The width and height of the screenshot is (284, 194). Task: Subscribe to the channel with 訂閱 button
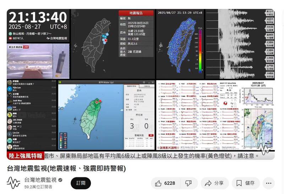click(x=81, y=183)
